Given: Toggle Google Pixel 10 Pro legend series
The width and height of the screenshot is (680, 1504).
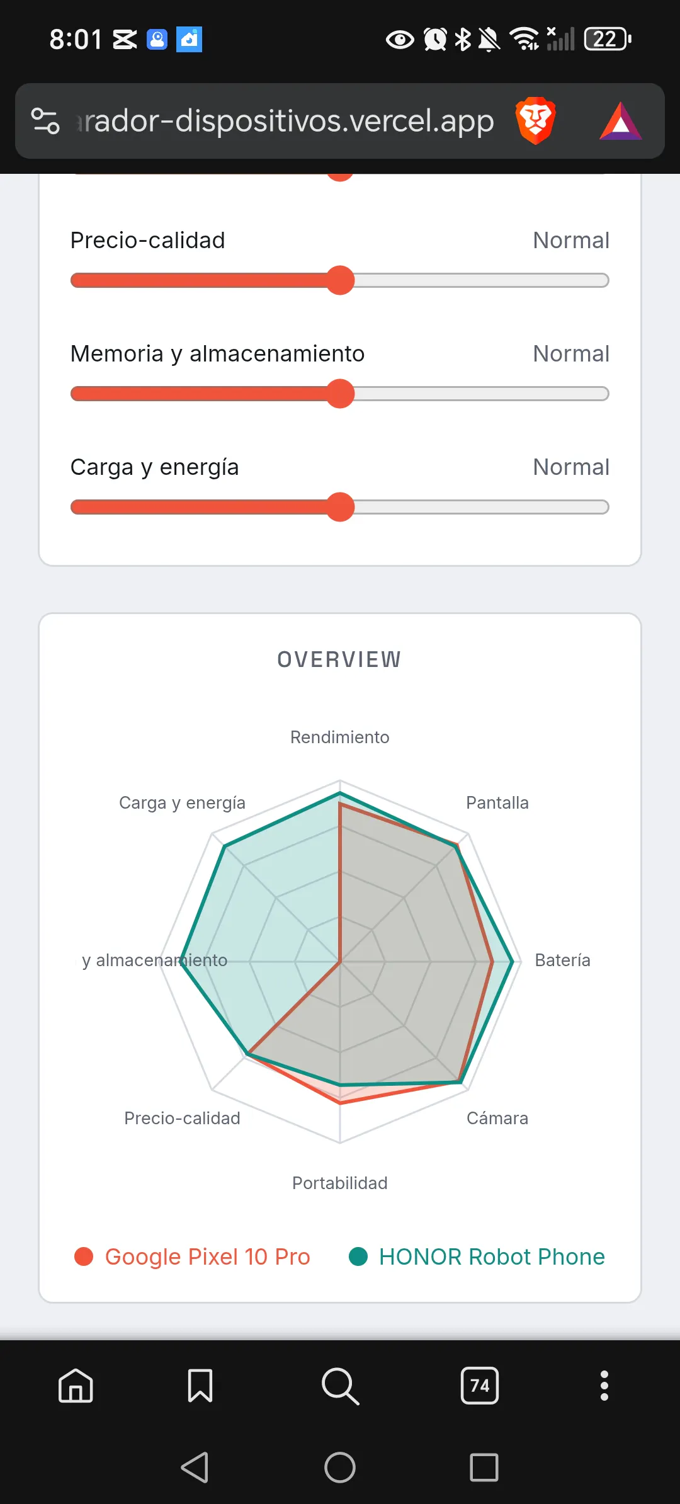Looking at the screenshot, I should 192,1256.
